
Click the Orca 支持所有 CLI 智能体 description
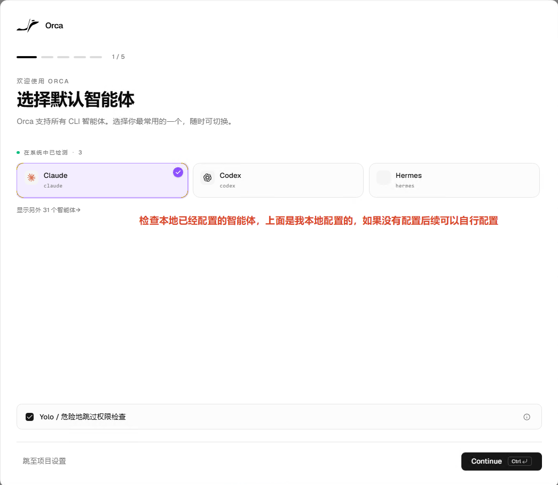pos(125,121)
